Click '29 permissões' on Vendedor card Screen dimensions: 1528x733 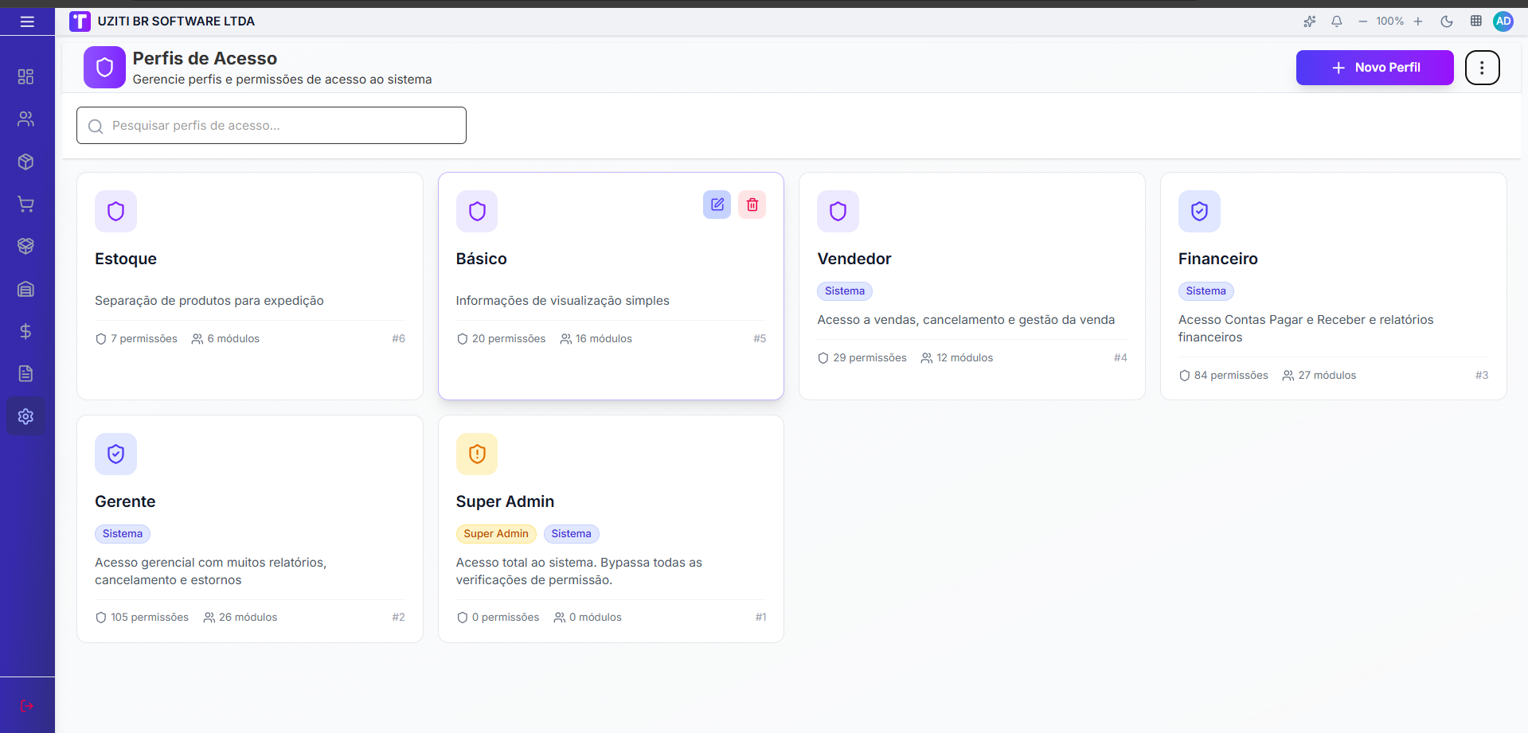point(862,358)
